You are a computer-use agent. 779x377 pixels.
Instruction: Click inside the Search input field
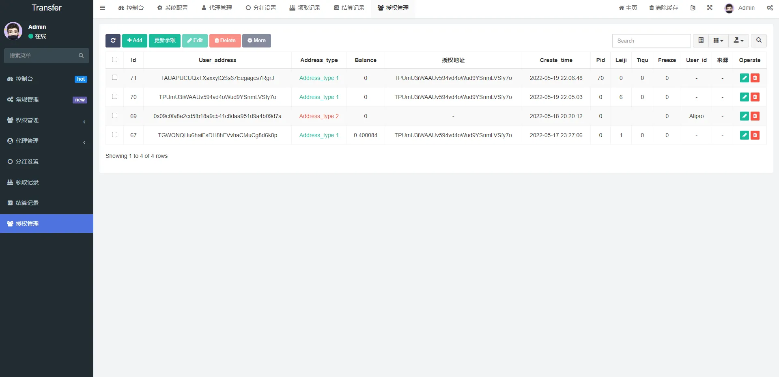point(651,41)
